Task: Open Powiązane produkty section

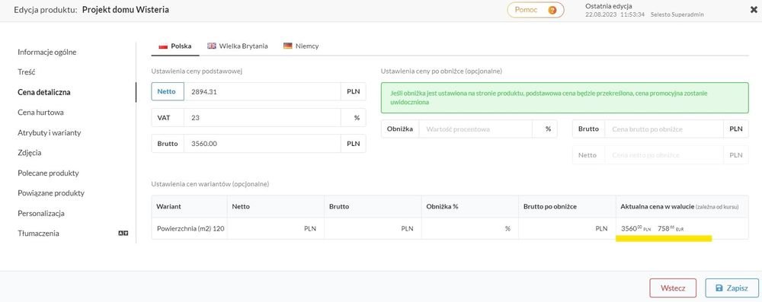Action: [51, 192]
